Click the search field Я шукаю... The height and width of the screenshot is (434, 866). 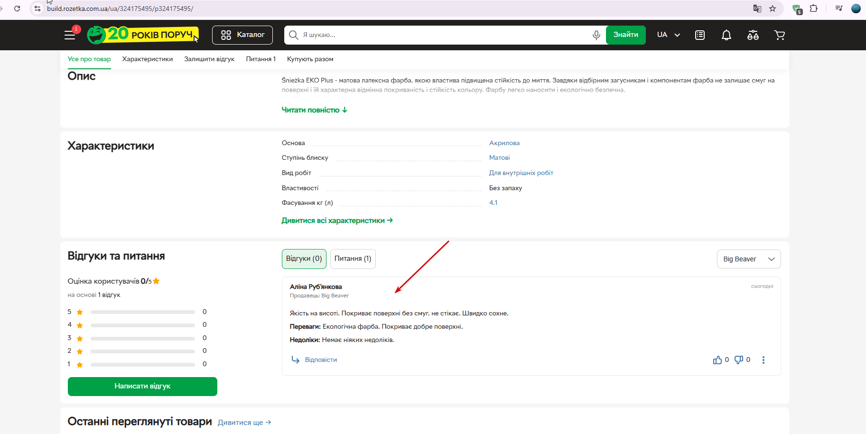click(444, 35)
